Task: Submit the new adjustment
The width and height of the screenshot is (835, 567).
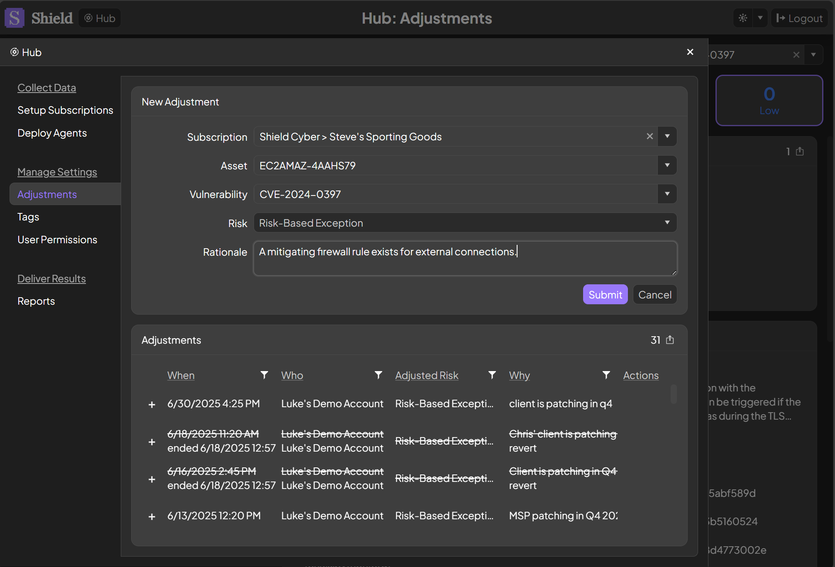Action: (605, 294)
